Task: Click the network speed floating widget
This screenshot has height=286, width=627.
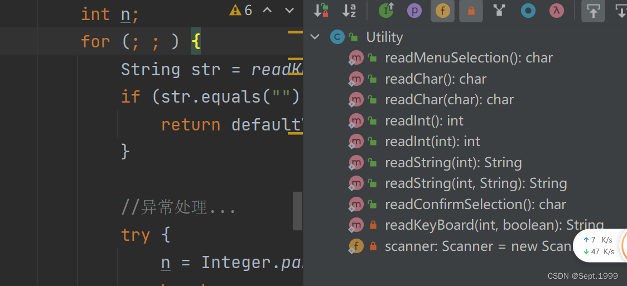Action: click(x=600, y=245)
